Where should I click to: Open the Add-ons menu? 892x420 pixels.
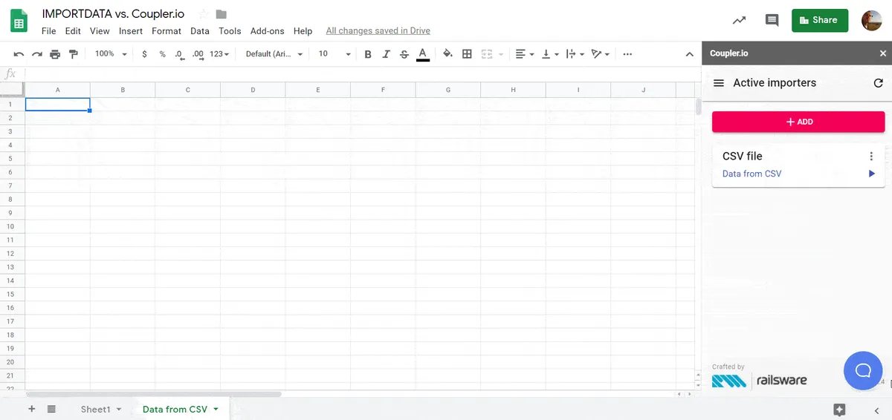click(268, 31)
